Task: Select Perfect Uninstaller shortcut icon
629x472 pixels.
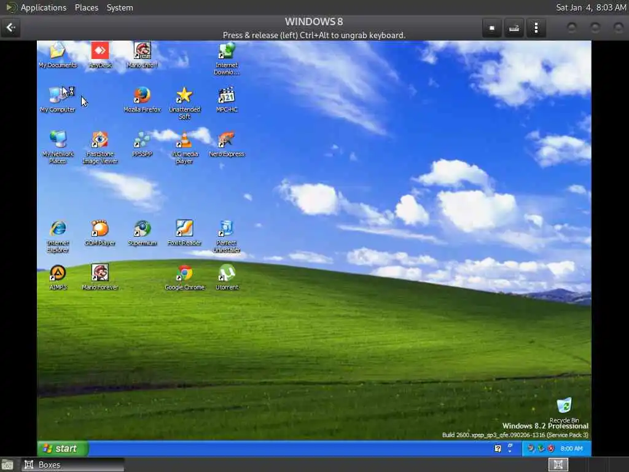Action: tap(227, 237)
